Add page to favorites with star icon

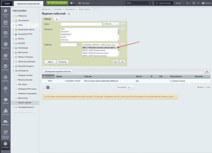(69, 13)
